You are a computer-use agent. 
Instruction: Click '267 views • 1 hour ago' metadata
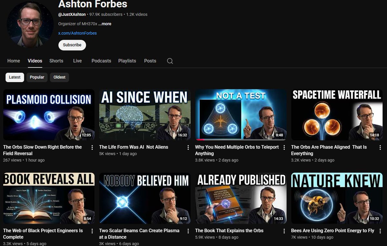[24, 160]
